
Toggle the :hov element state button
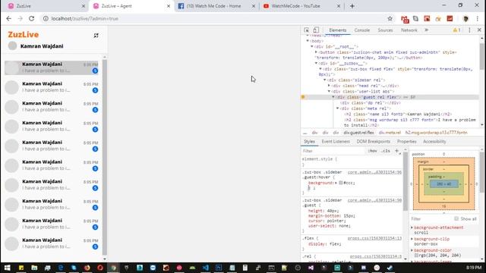click(373, 151)
